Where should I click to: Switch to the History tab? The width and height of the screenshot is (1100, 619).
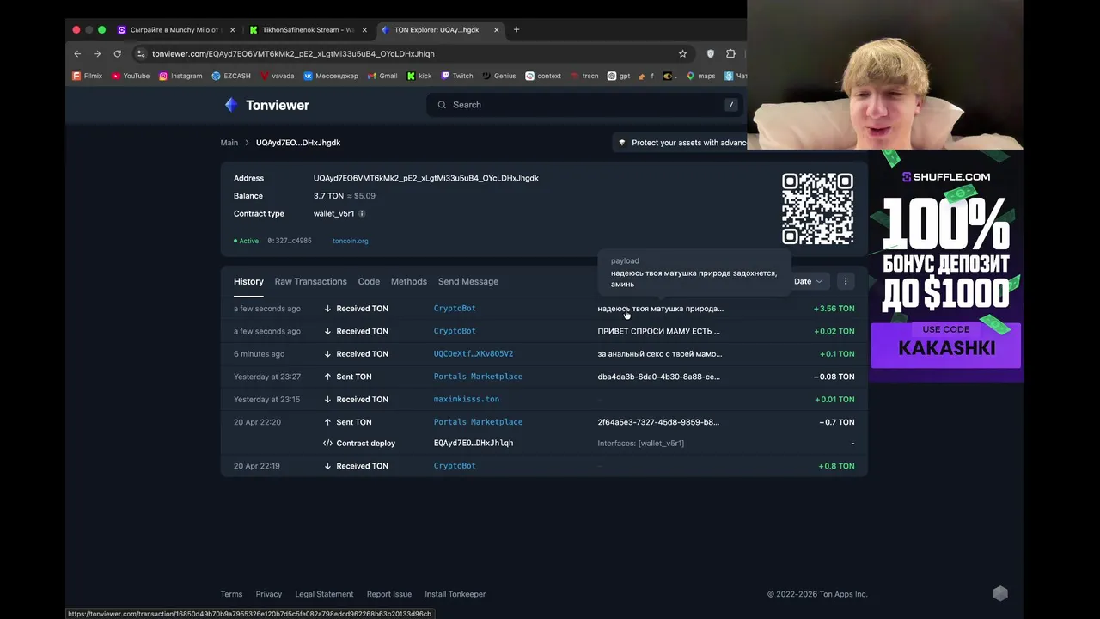(x=248, y=281)
